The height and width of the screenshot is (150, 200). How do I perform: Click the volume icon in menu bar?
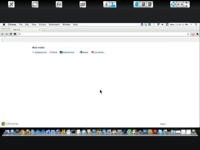point(162,24)
